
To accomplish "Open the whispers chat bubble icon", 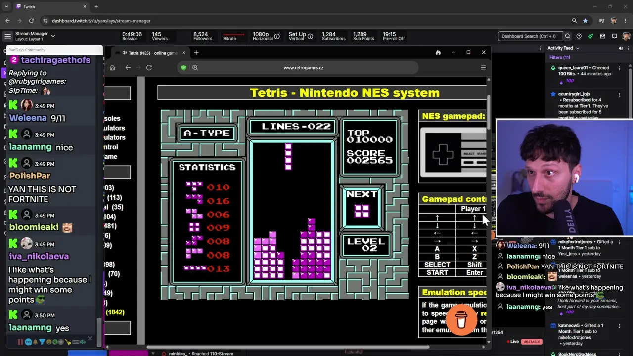I will point(614,36).
